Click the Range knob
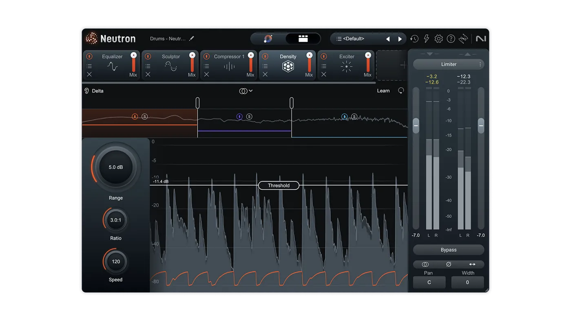 click(x=116, y=167)
